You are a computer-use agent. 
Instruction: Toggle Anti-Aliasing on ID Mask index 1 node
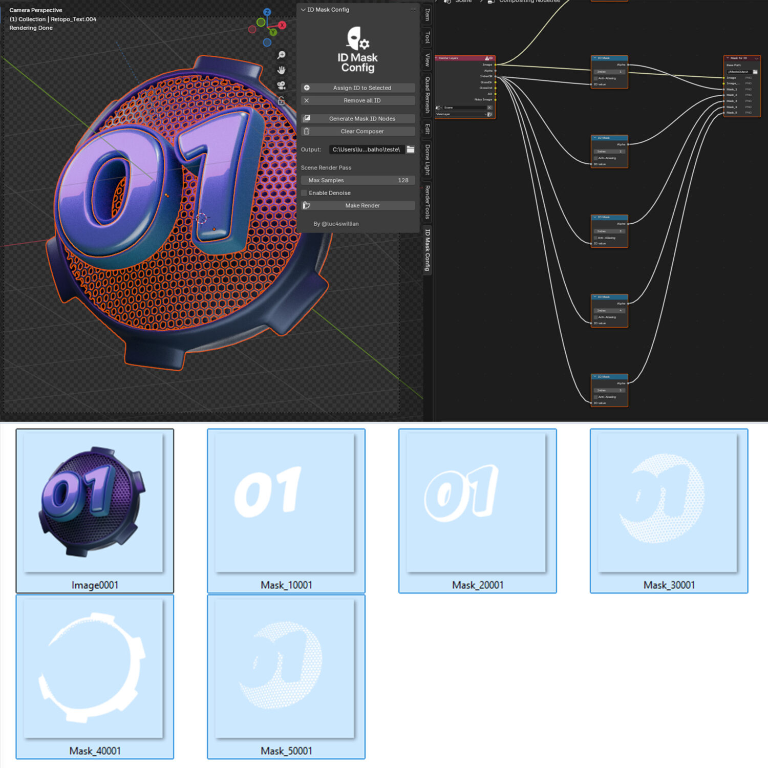coord(595,78)
